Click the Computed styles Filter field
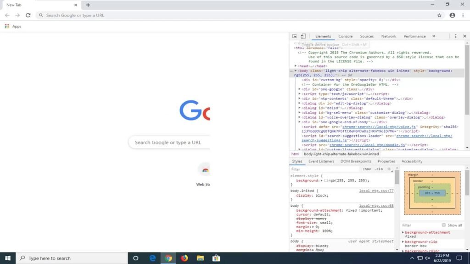The width and height of the screenshot is (470, 264). tap(420, 225)
